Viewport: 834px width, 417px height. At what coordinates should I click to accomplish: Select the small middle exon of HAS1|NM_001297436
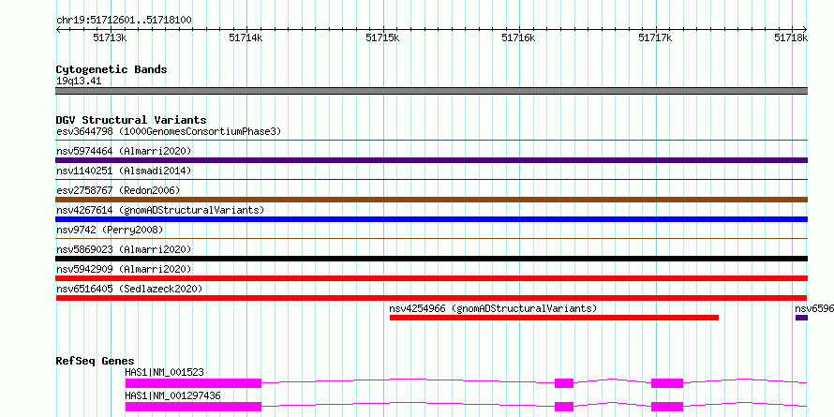564,407
